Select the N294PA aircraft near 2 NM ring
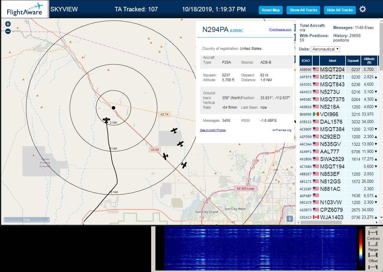The height and width of the screenshot is (272, 383). pos(106,120)
